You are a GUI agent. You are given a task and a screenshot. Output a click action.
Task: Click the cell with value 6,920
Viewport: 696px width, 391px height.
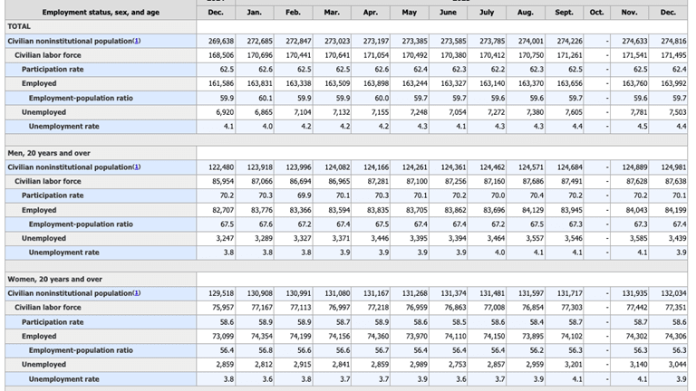[216, 112]
